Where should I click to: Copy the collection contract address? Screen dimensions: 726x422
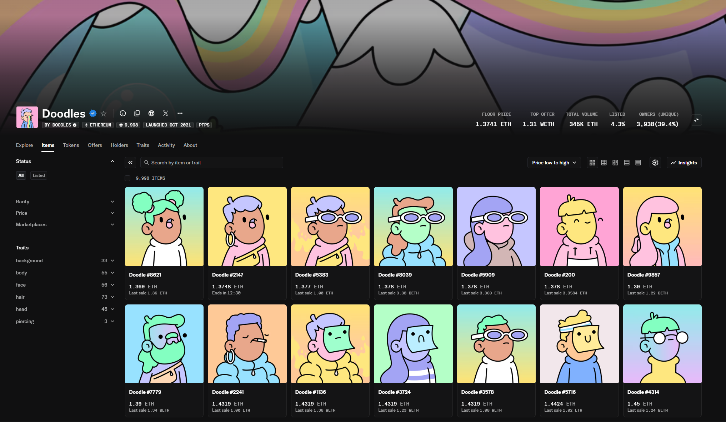click(137, 113)
